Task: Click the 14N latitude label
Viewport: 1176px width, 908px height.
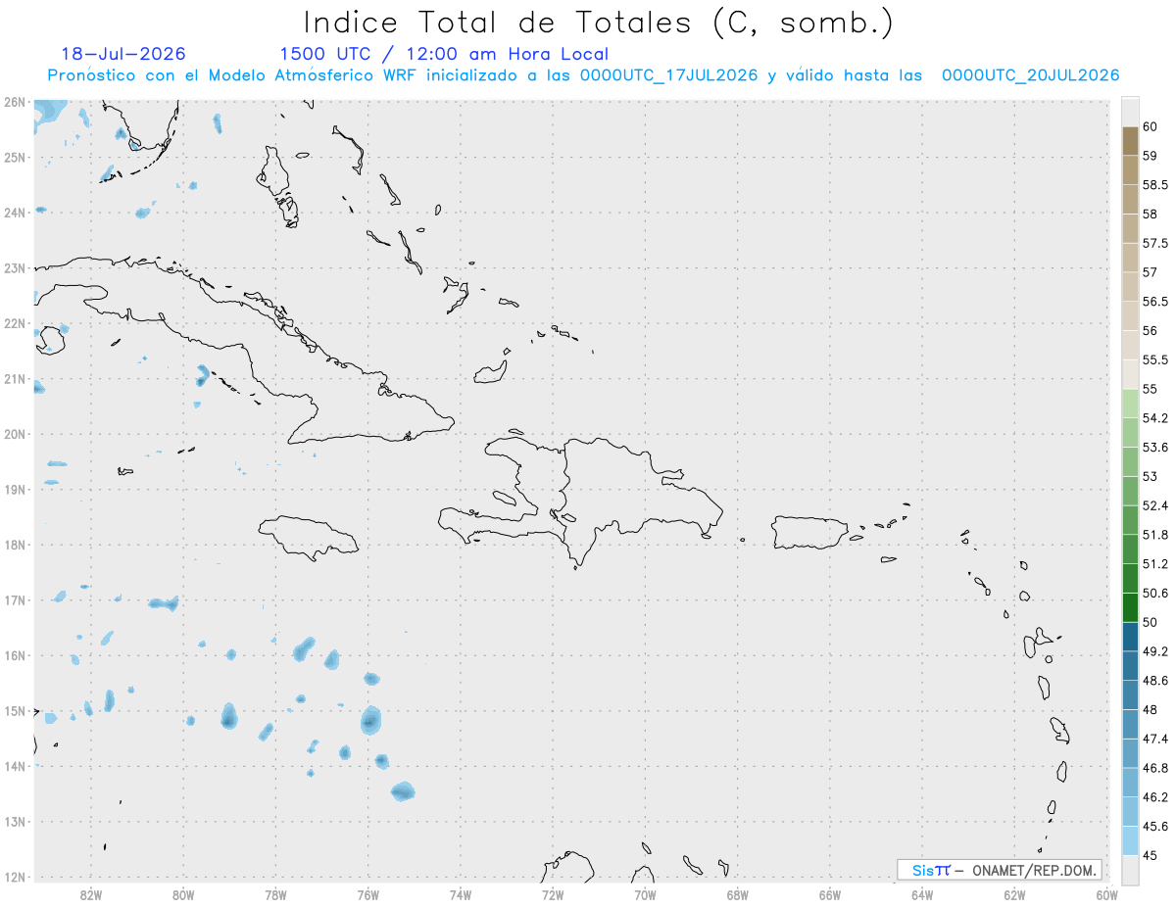Action: coord(15,766)
